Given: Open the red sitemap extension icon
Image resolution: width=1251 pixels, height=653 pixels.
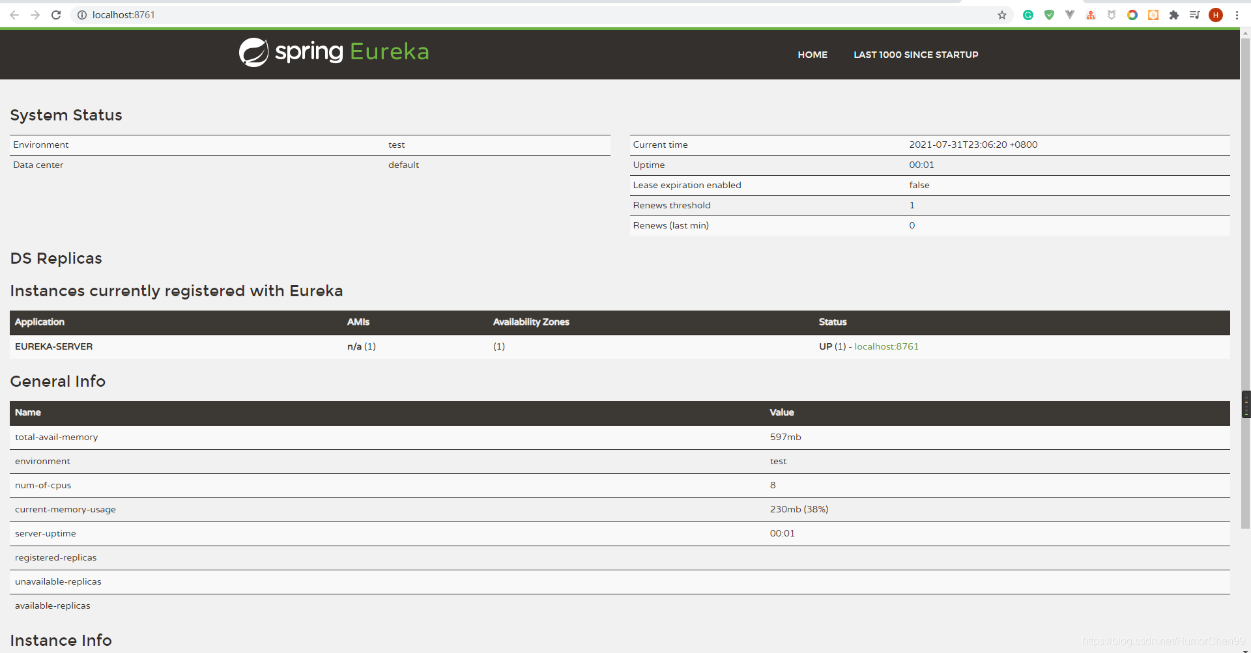Looking at the screenshot, I should (1091, 15).
